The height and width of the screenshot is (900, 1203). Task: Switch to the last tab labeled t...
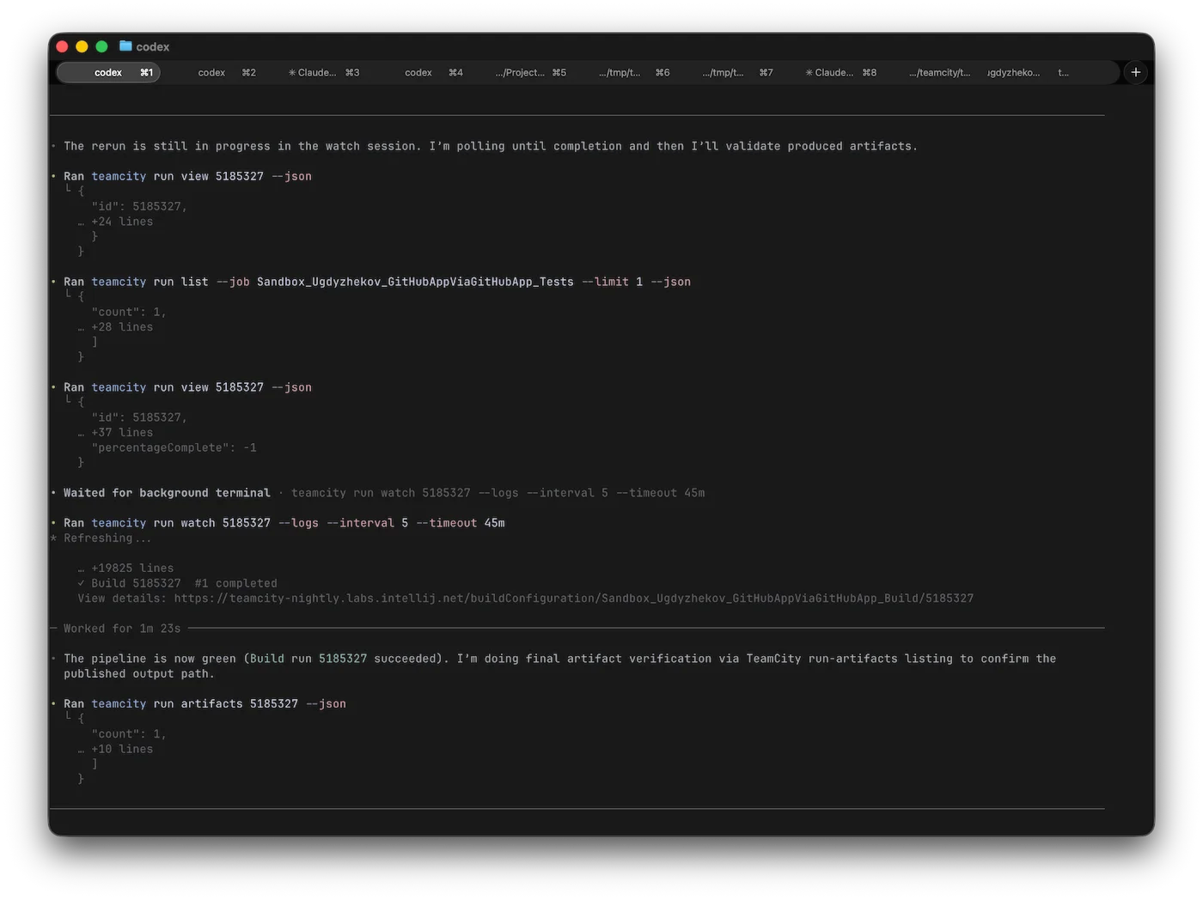coord(1064,72)
